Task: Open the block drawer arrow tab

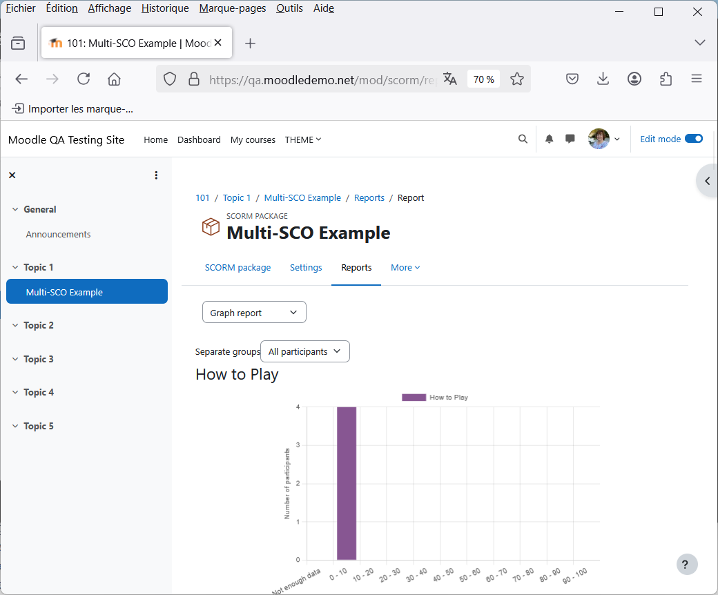Action: coord(707,181)
